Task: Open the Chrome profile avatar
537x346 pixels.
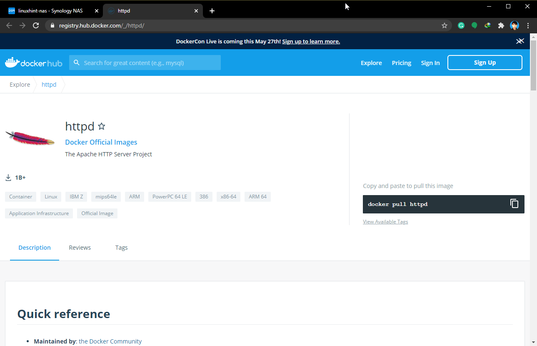Action: pyautogui.click(x=515, y=25)
